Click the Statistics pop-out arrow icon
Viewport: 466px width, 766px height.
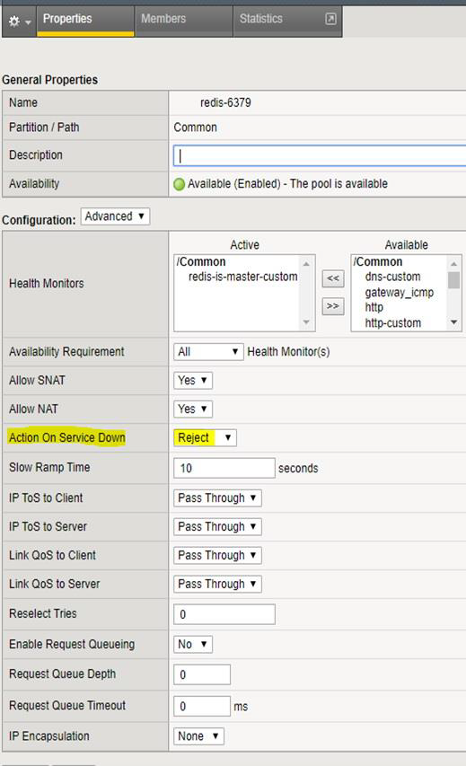[330, 19]
